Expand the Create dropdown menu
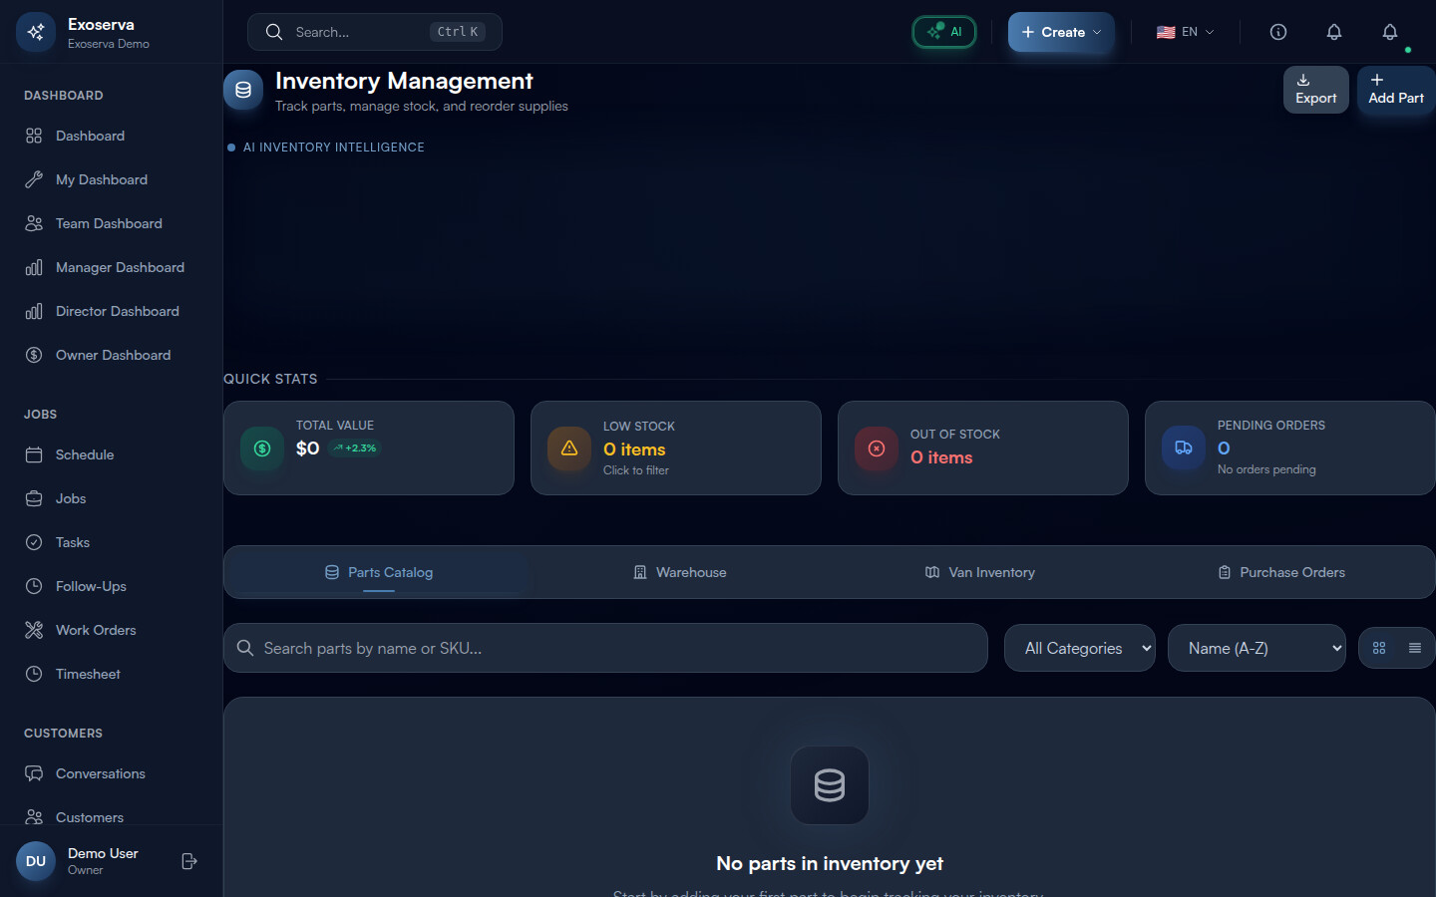1436x897 pixels. (1061, 32)
